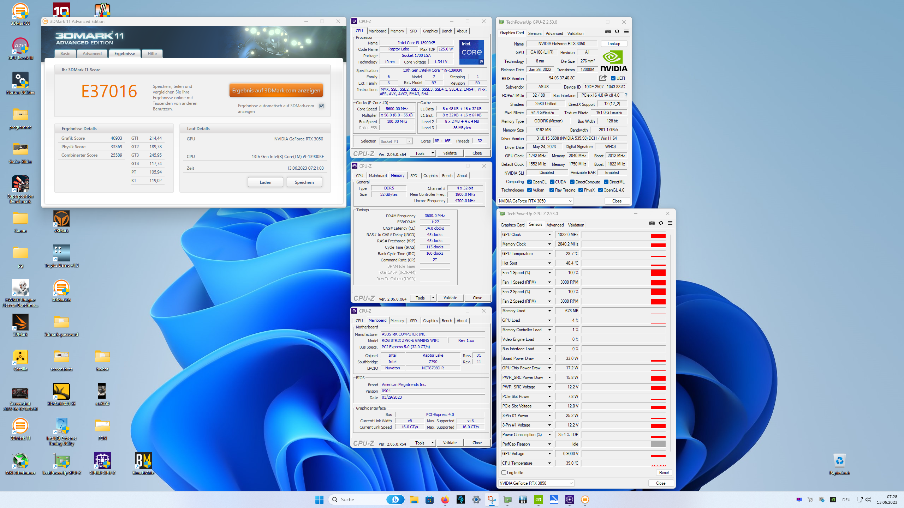
Task: Expand the Hot Spot sensor dropdown
Action: (x=549, y=263)
